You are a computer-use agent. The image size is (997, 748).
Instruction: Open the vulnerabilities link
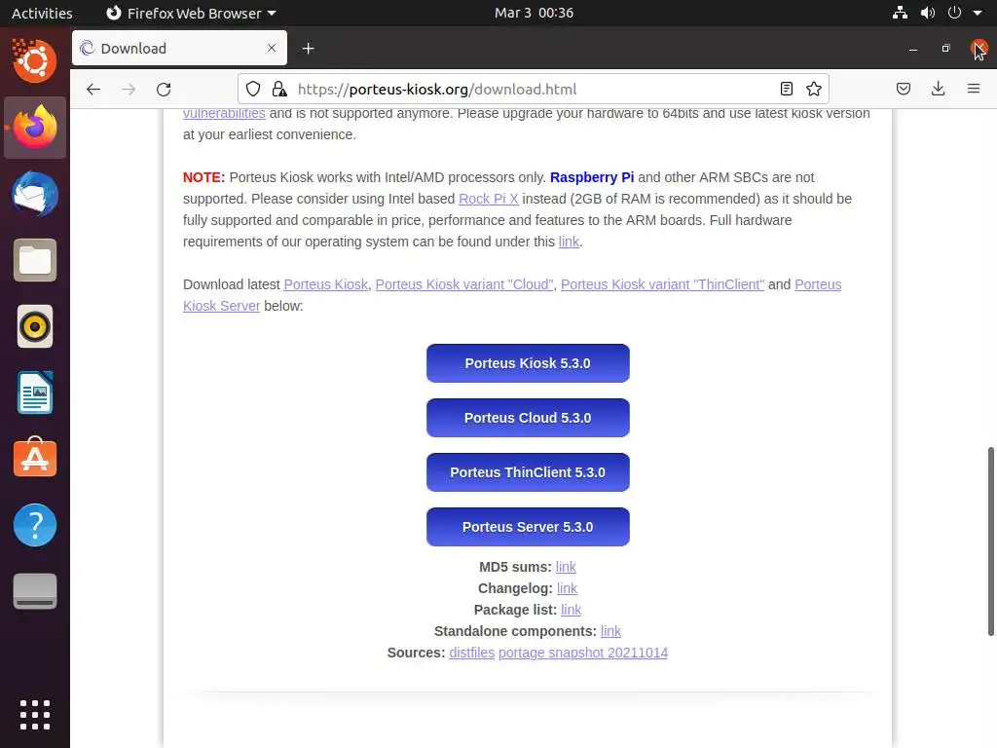coord(224,114)
